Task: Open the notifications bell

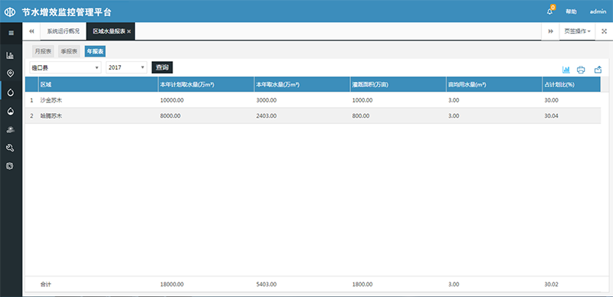Action: 549,11
